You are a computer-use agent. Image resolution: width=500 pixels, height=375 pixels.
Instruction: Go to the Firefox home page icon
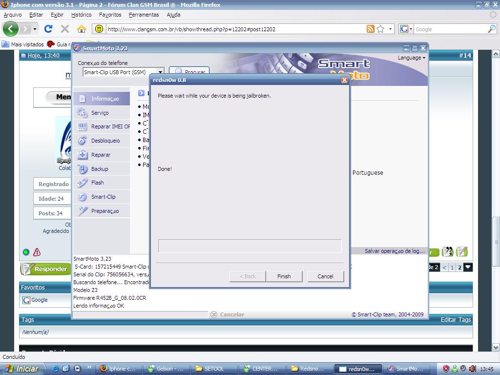[x=82, y=29]
